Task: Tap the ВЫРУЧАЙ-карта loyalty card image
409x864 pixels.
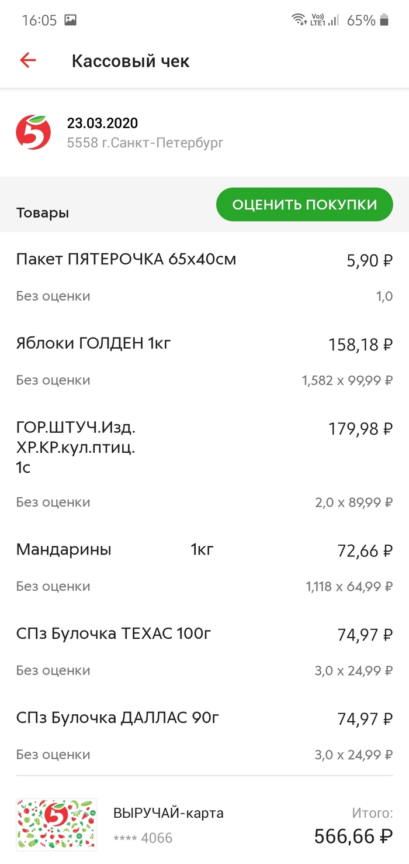Action: click(57, 824)
